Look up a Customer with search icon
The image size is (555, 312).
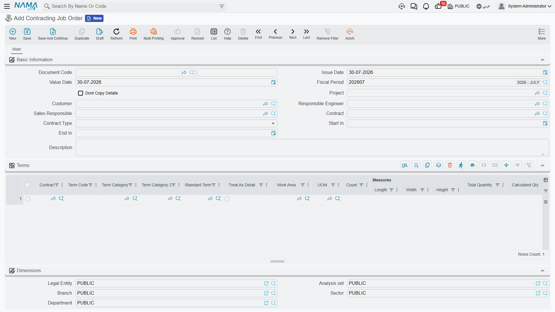(x=273, y=104)
